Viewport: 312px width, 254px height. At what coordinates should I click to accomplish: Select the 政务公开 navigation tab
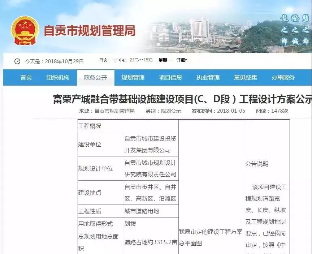(x=96, y=78)
